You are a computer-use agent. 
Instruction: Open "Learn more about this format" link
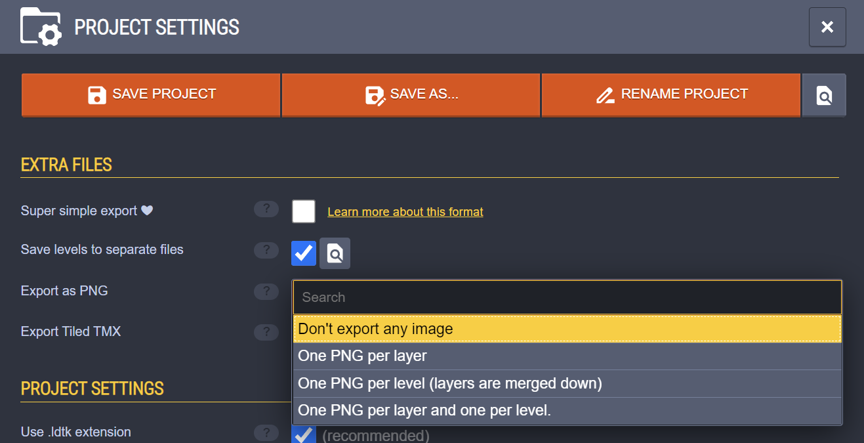(x=405, y=212)
